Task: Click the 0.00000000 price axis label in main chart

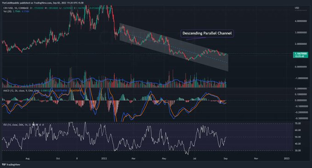Action: point(301,67)
